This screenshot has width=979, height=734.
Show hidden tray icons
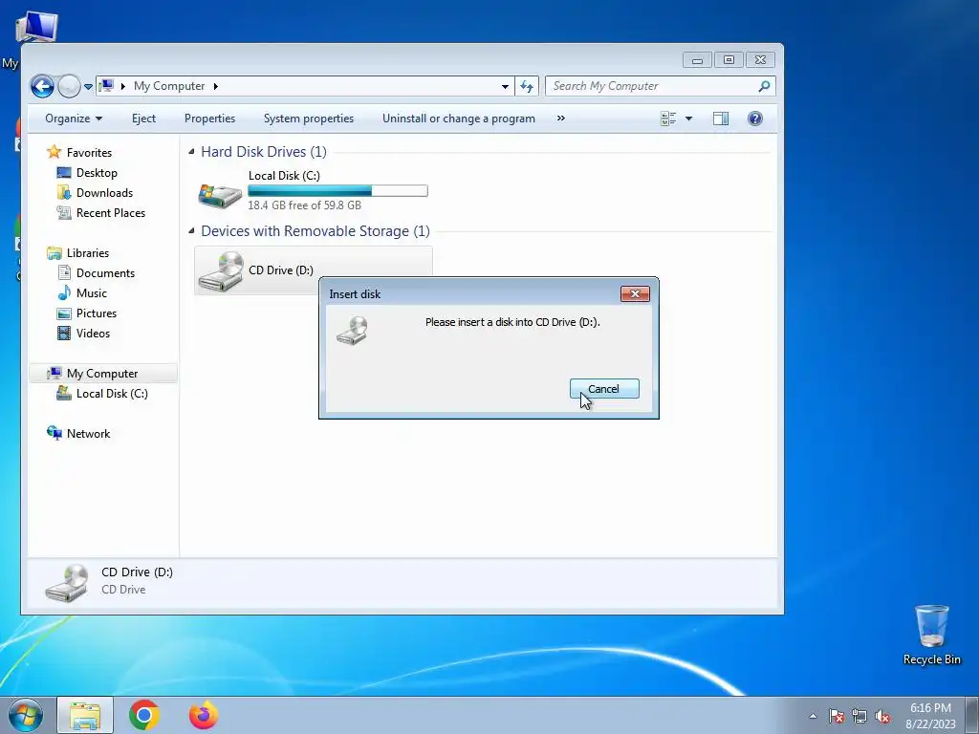[x=813, y=716]
